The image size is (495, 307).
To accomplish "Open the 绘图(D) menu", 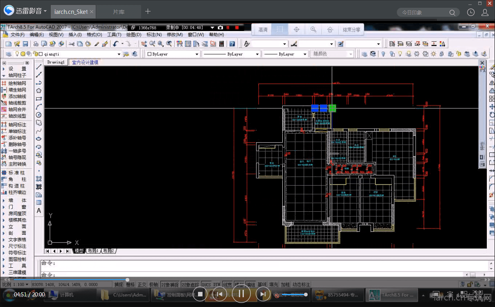I will (134, 35).
